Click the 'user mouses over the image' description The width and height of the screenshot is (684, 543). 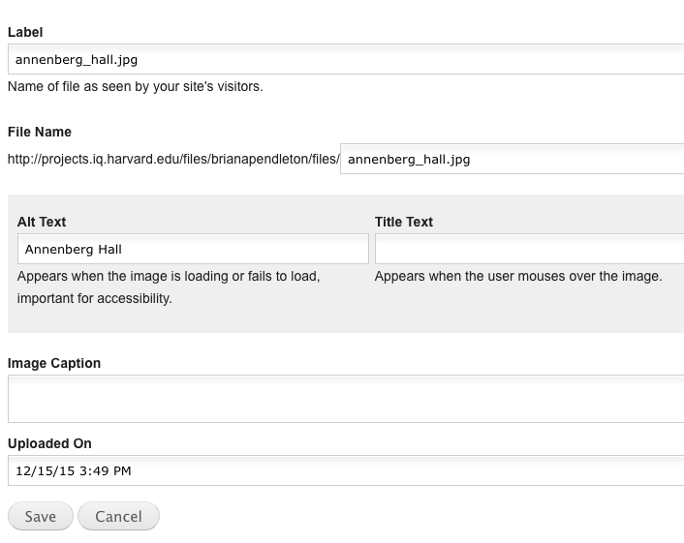point(518,276)
